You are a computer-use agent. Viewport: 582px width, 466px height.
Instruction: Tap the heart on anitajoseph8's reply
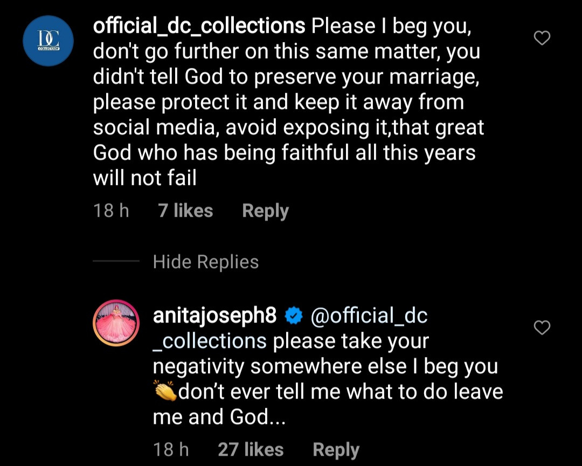click(542, 327)
